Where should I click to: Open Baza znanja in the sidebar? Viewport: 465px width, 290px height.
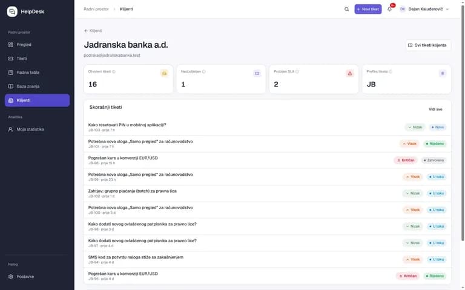(x=37, y=86)
